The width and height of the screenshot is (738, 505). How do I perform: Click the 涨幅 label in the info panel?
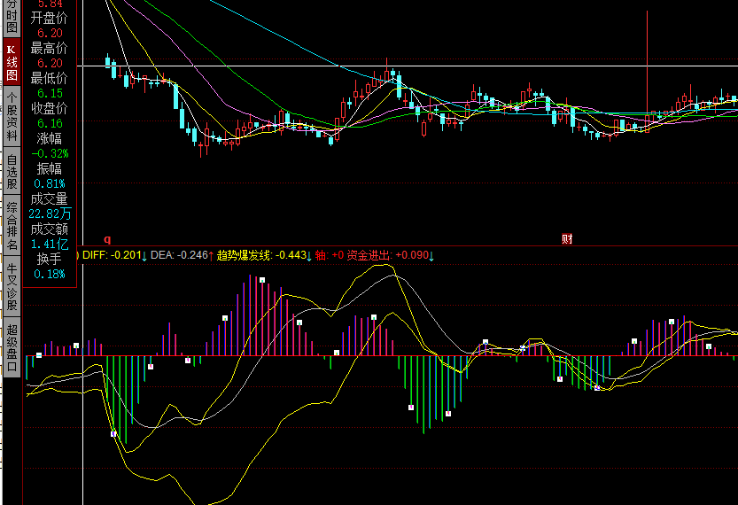pos(50,138)
